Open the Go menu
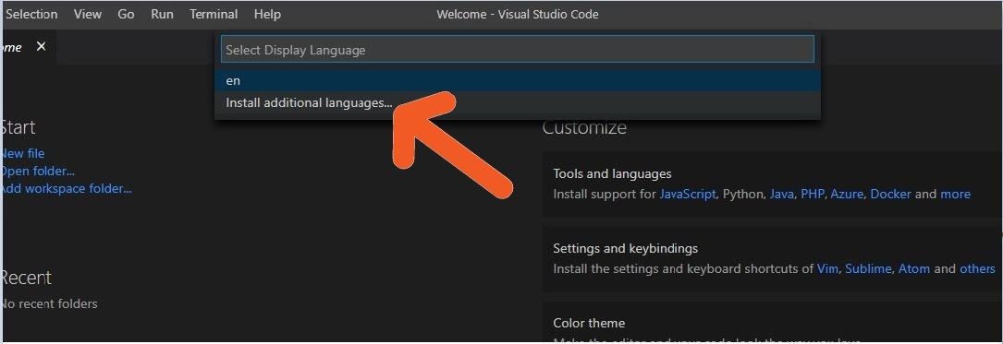 click(x=126, y=14)
